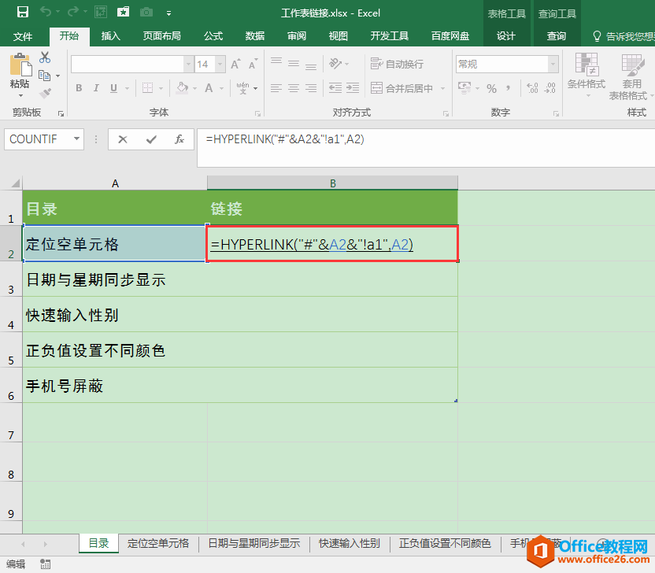The width and height of the screenshot is (655, 573).
Task: Click Merge and Center (合并后居中) button
Action: click(x=402, y=88)
